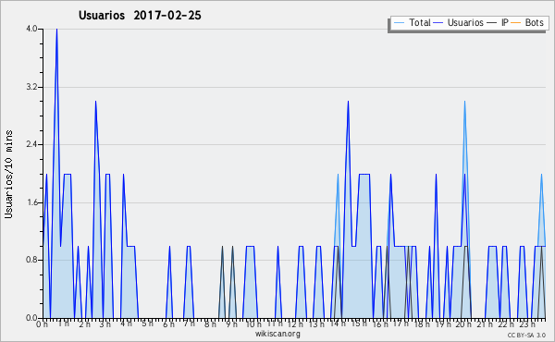Click the orange Bots legend line
Viewport: 555px width, 342px height.
516,23
